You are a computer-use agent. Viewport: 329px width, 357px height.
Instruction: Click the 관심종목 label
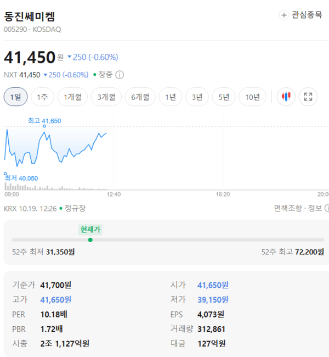(307, 15)
